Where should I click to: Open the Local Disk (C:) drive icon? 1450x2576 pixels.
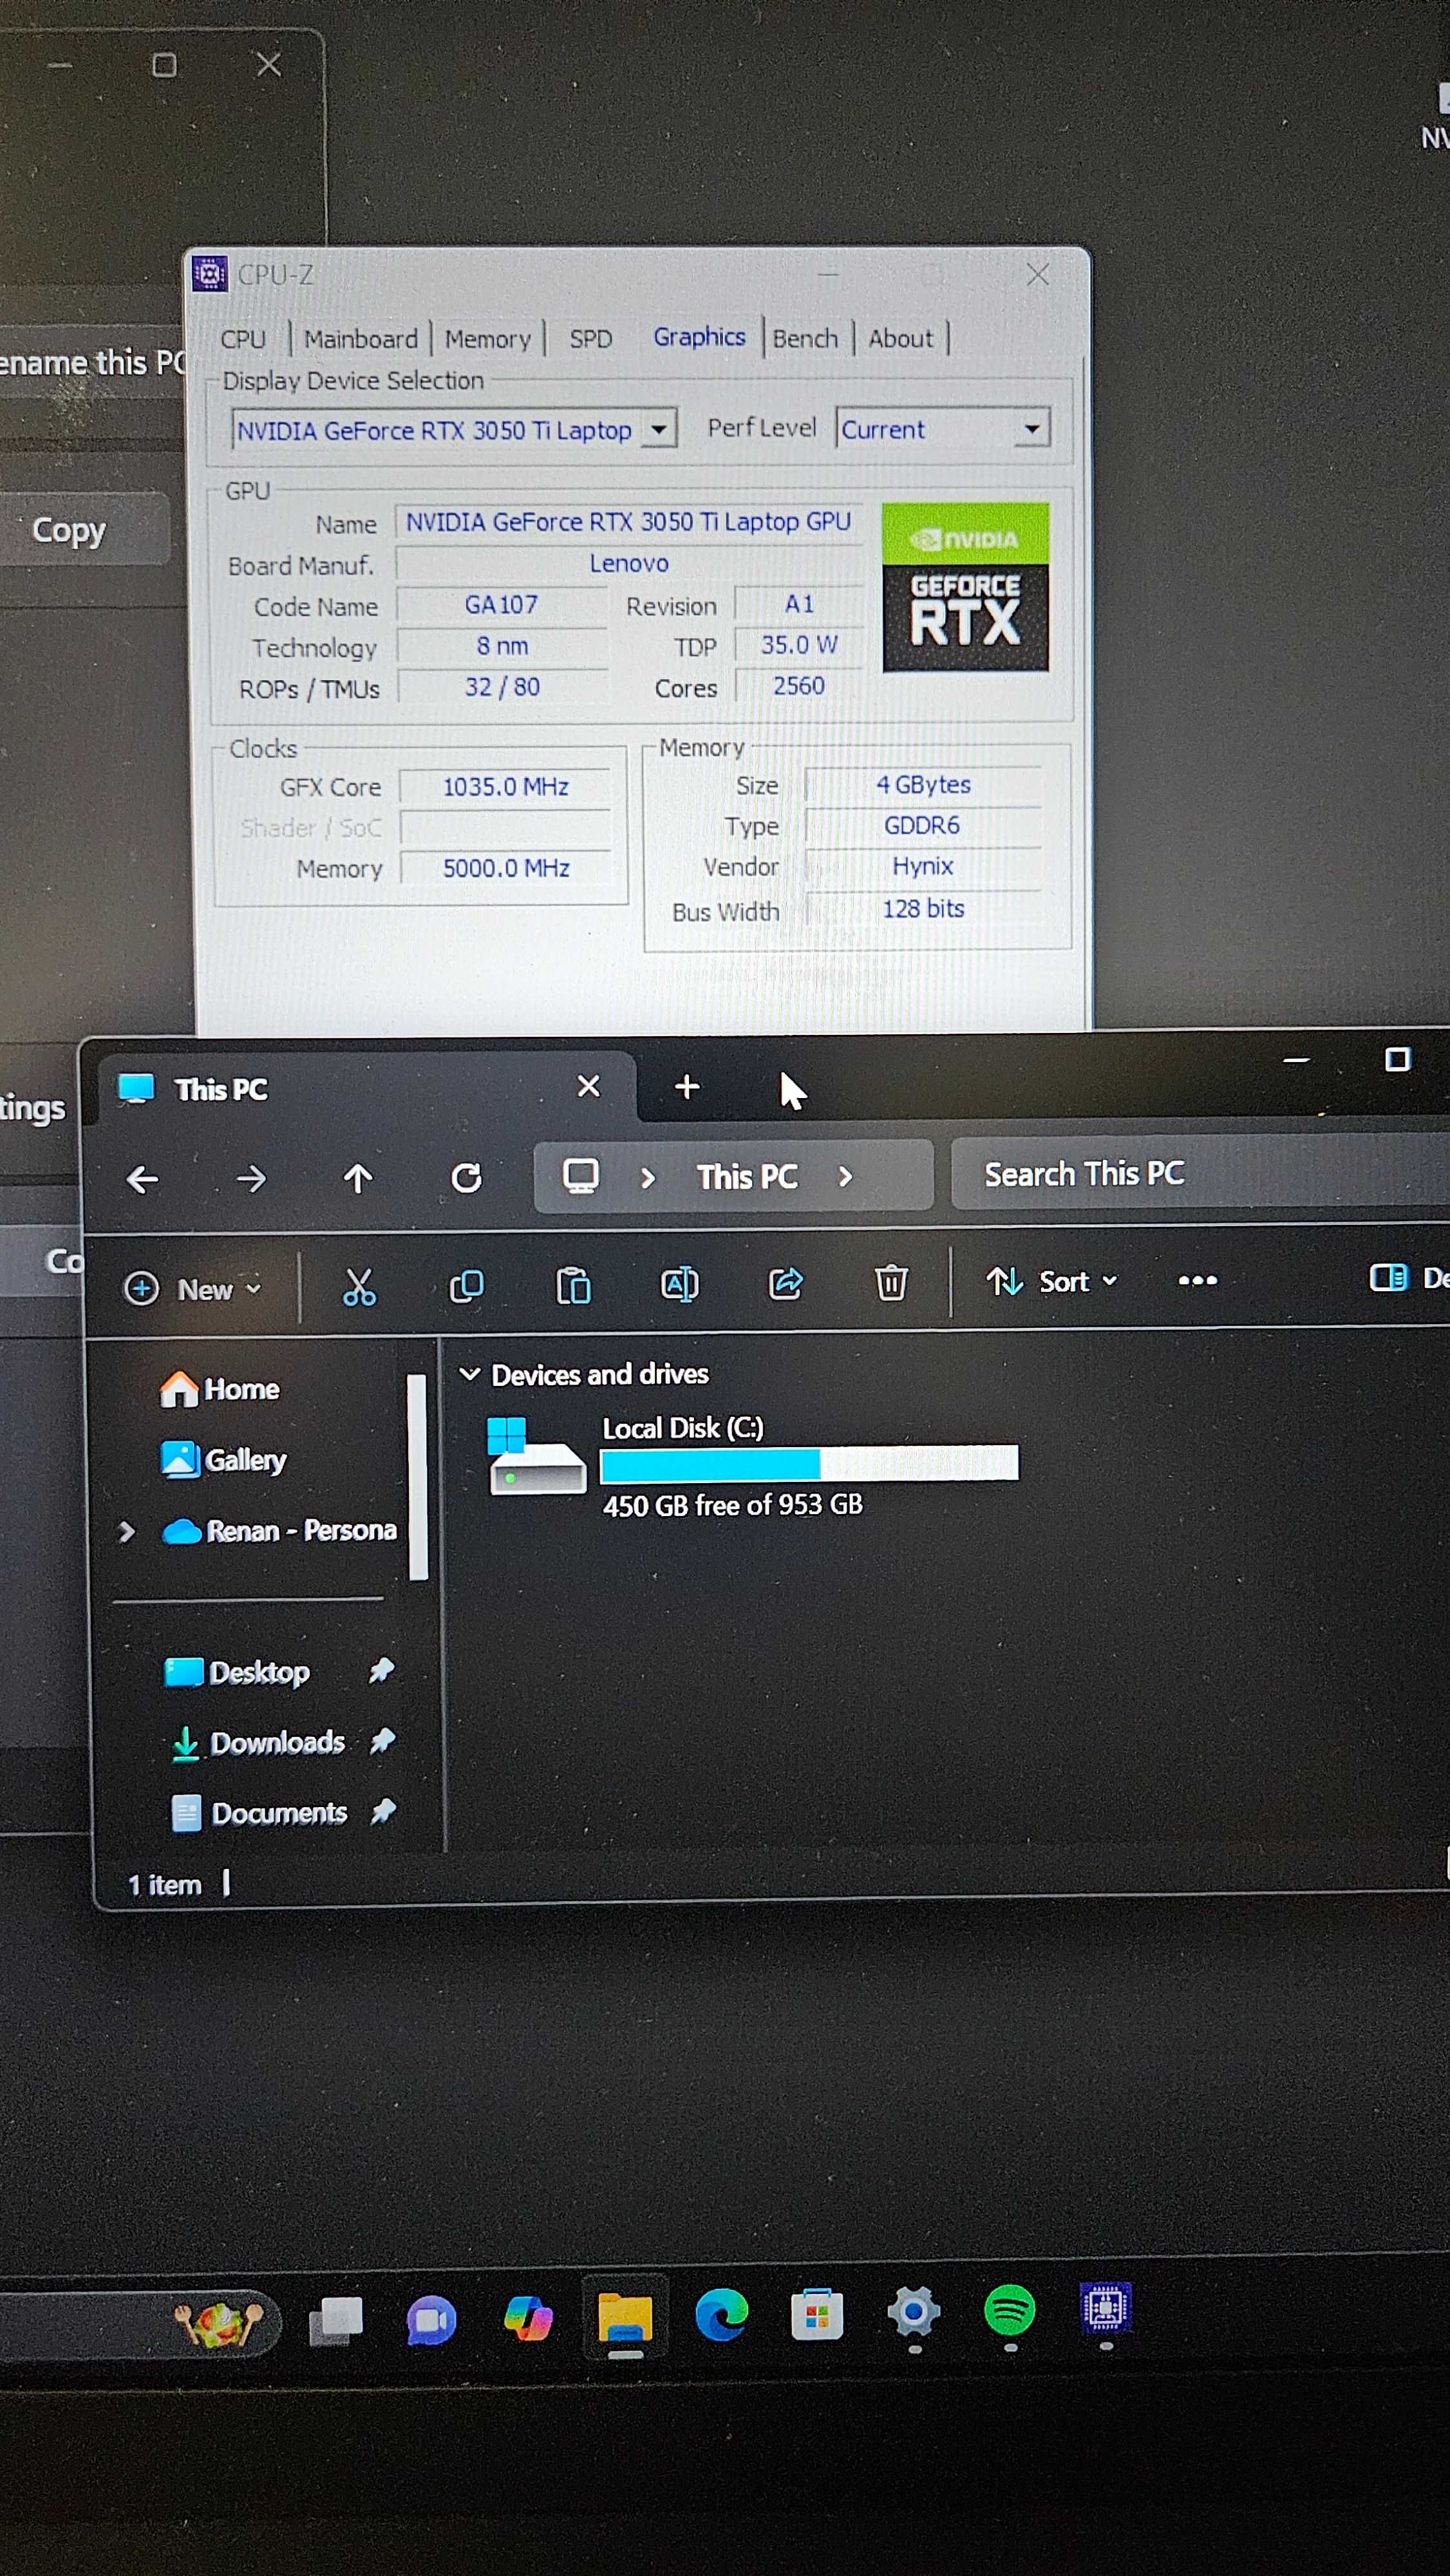pos(536,1456)
